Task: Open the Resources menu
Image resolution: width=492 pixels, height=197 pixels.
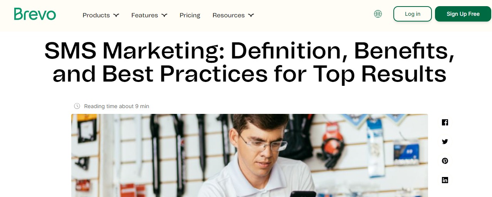Action: click(x=233, y=15)
